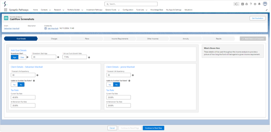The image size is (271, 132).
Task: Open the Global Actions plus icon
Action: point(243,4)
